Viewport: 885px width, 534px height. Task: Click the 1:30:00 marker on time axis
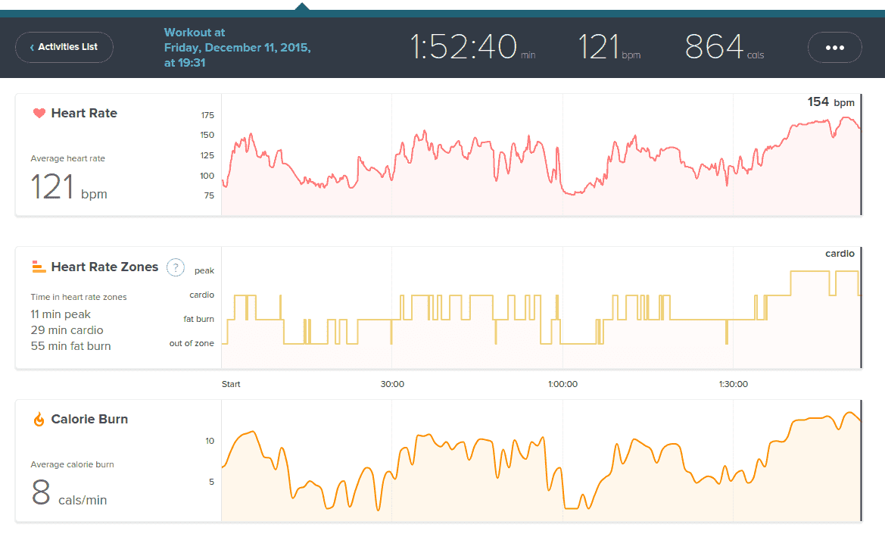pyautogui.click(x=733, y=384)
